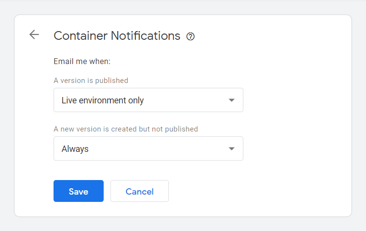Select the 'Always' value text
The height and width of the screenshot is (231, 366).
75,149
